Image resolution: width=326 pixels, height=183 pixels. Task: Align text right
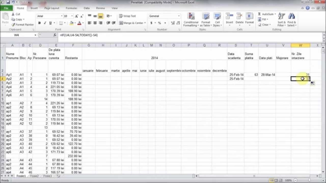(x=100, y=23)
